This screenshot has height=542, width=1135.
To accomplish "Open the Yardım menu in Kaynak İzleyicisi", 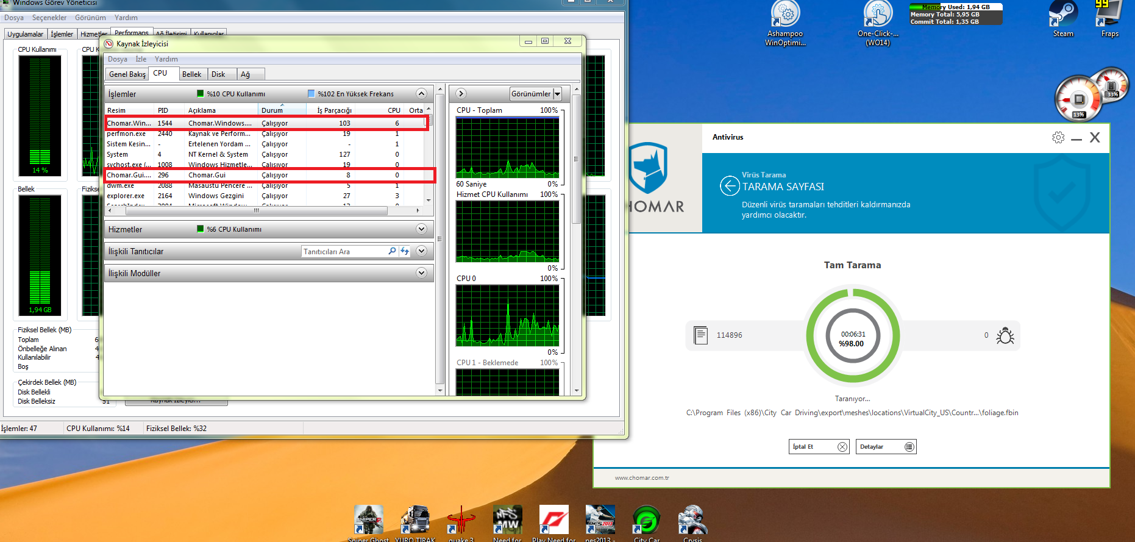I will [166, 59].
